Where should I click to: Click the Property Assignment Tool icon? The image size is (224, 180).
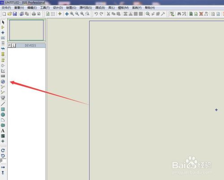click(184, 14)
